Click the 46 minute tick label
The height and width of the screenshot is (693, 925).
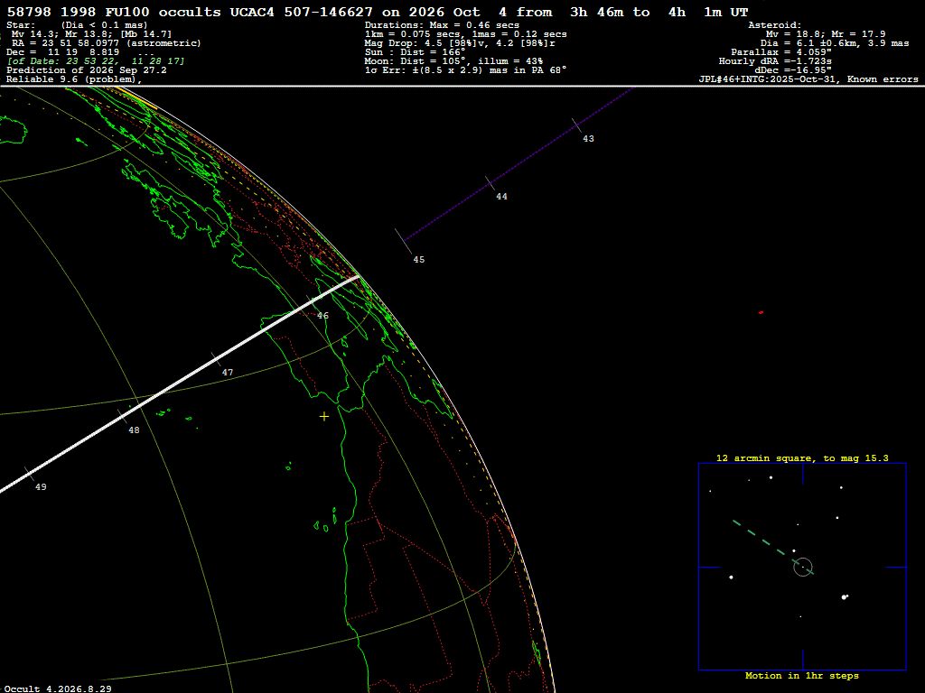click(x=322, y=316)
